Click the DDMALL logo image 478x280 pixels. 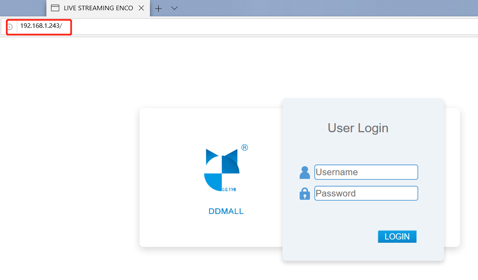226,168
